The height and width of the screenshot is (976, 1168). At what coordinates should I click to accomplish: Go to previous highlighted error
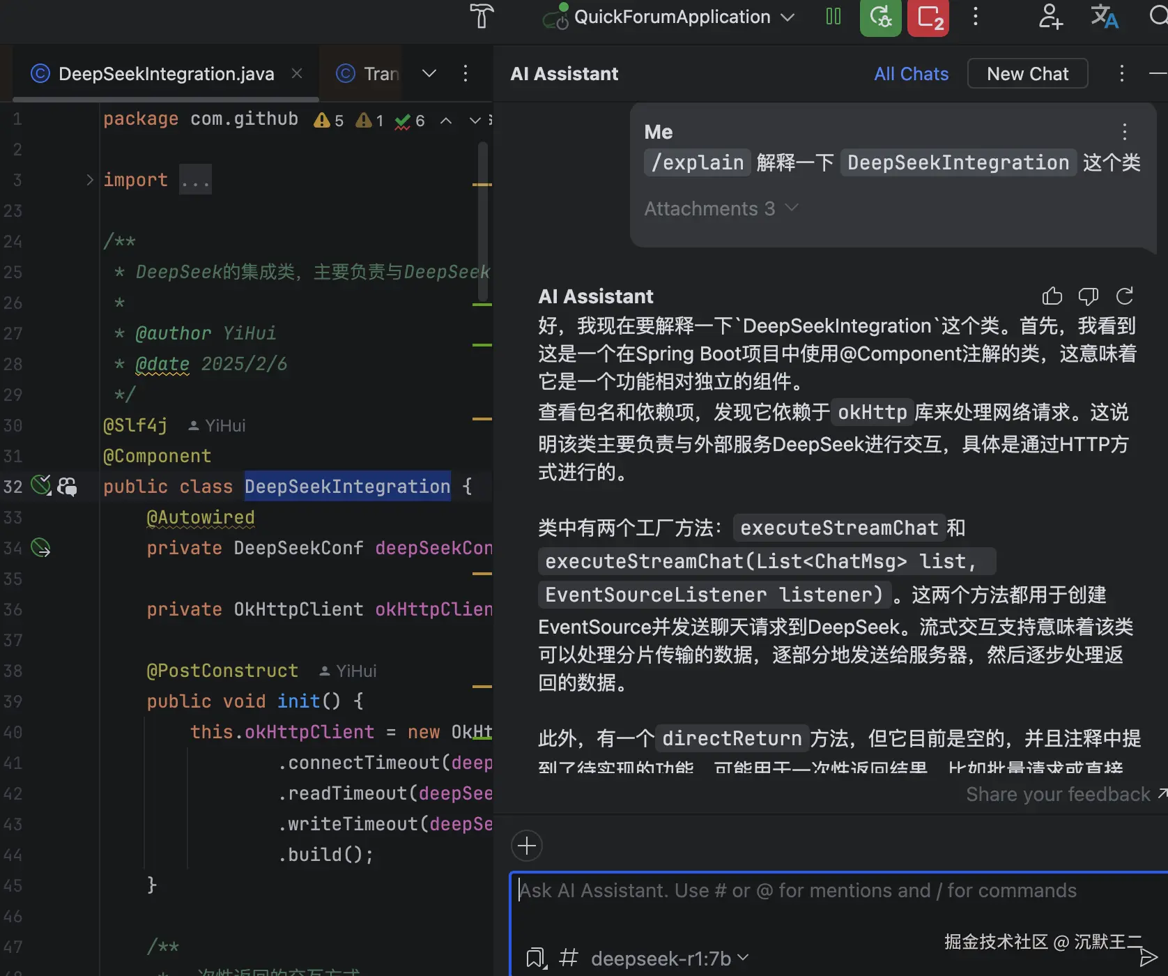(x=446, y=121)
